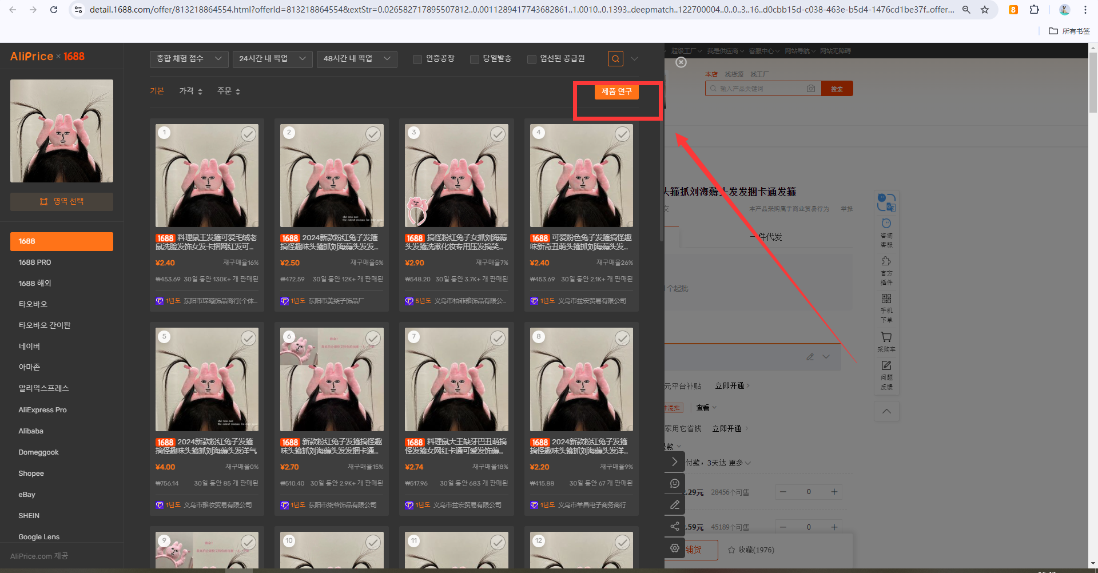Open the query image thumbnail in sidebar
Screen dimensions: 1098x573
click(62, 131)
